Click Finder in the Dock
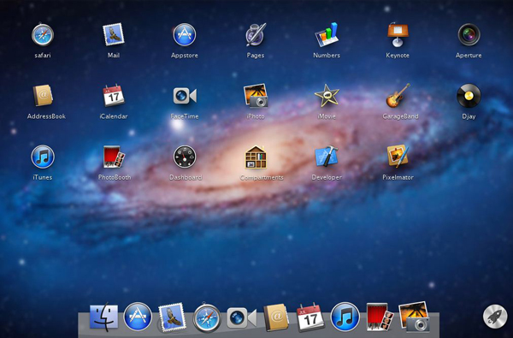This screenshot has width=513, height=338. tap(103, 317)
